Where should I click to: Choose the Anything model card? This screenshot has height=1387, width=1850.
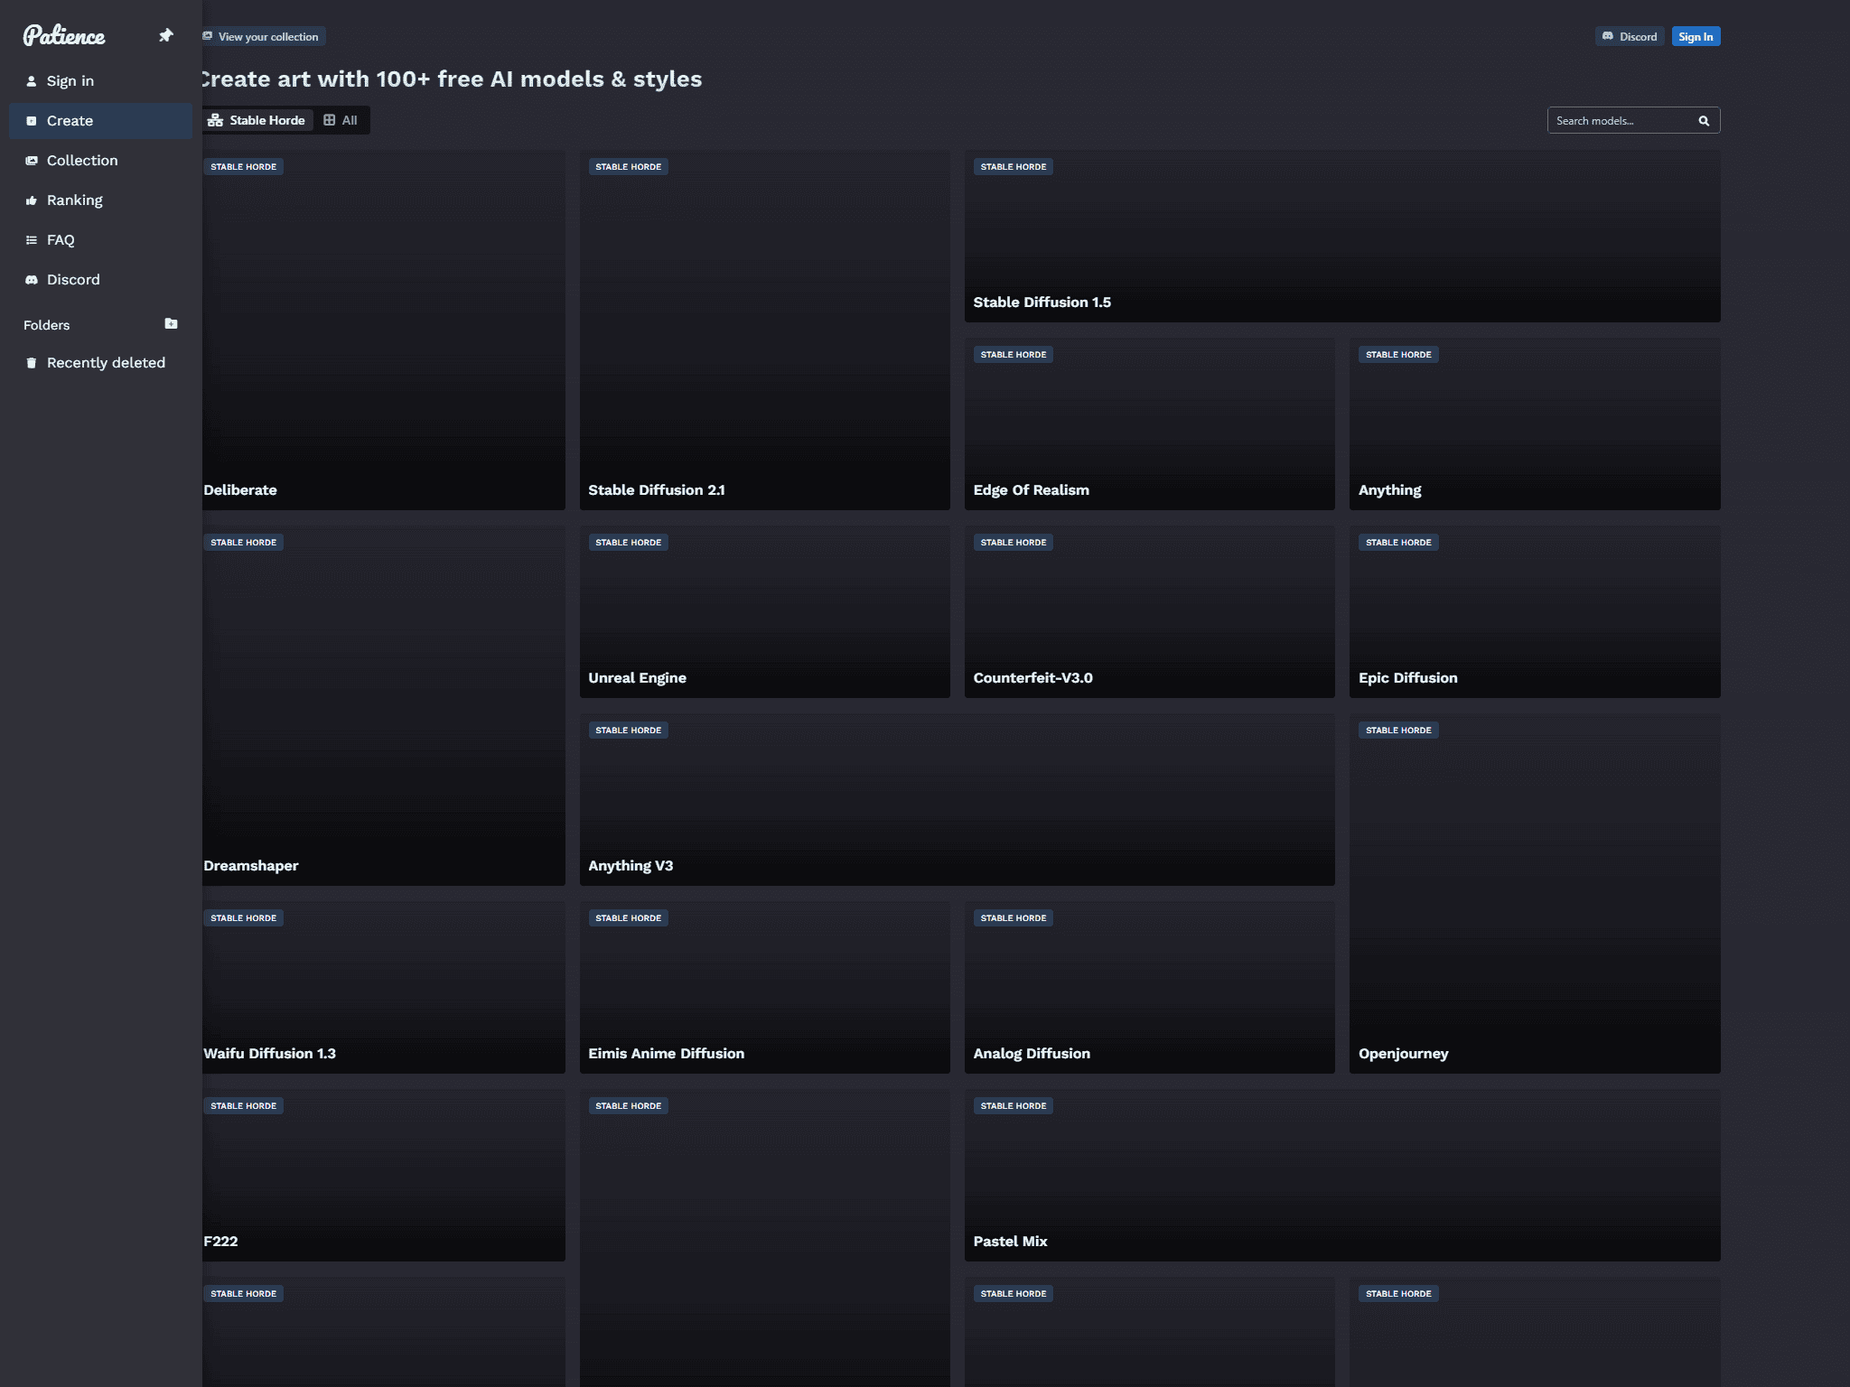pos(1535,424)
